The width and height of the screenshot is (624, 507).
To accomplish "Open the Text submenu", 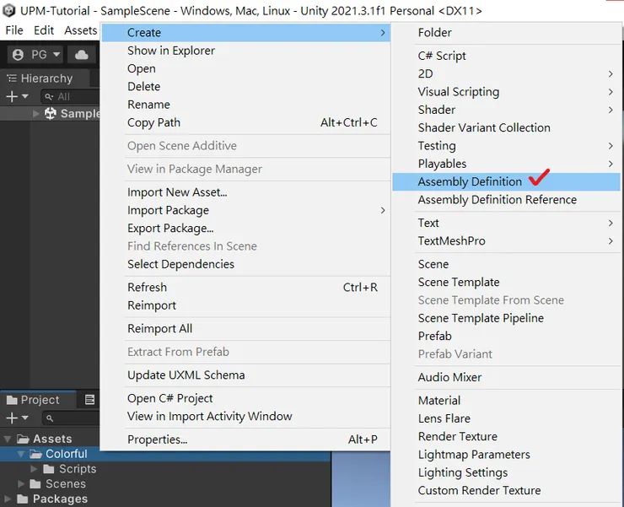I will pyautogui.click(x=506, y=223).
